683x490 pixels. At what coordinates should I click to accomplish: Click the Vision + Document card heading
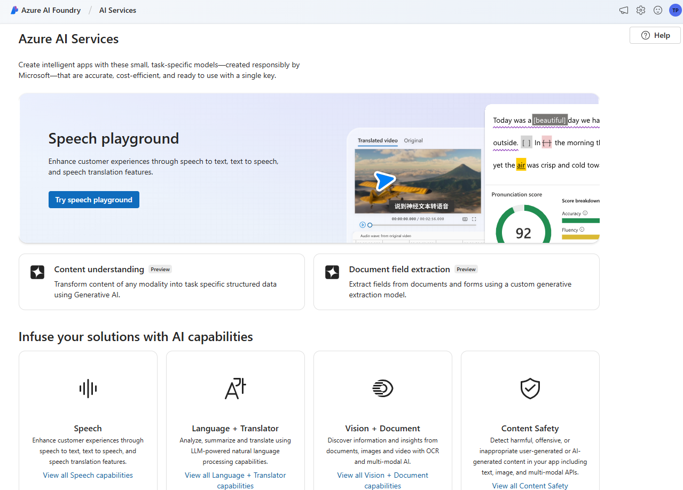tap(383, 428)
